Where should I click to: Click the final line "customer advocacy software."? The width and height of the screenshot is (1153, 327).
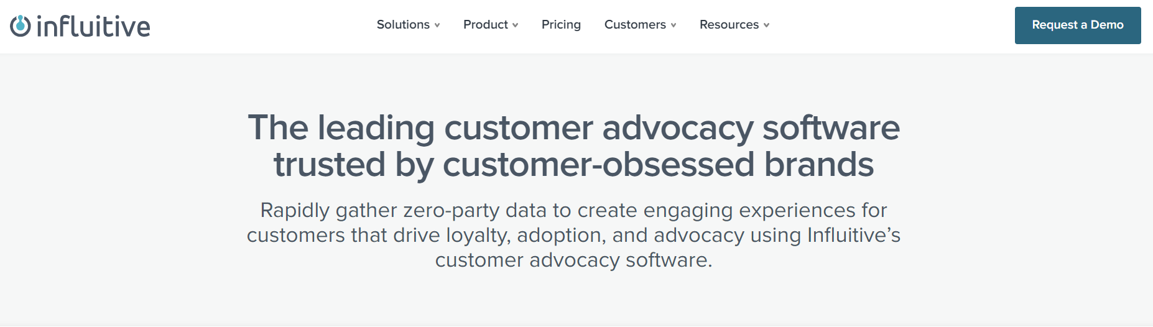coord(573,260)
